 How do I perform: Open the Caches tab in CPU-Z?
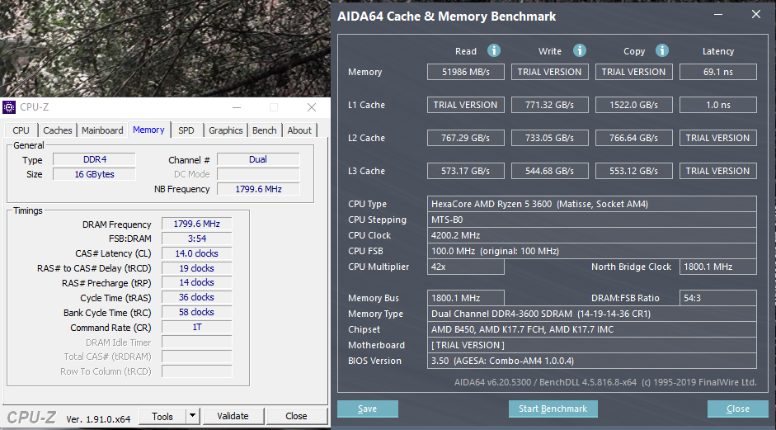coord(58,130)
